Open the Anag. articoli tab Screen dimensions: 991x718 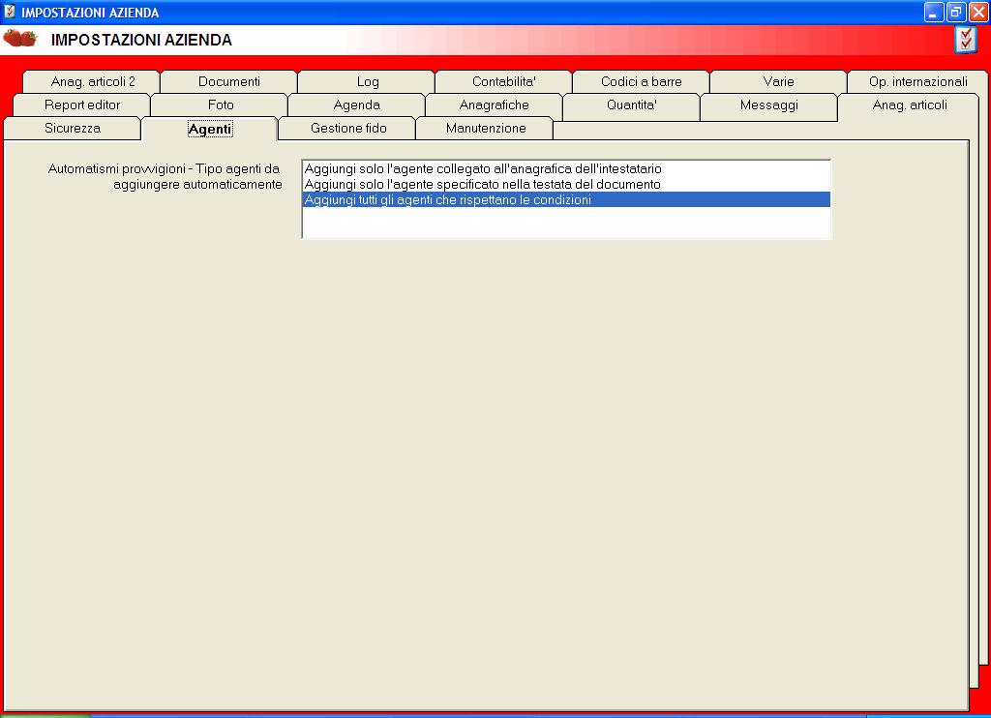click(x=910, y=105)
